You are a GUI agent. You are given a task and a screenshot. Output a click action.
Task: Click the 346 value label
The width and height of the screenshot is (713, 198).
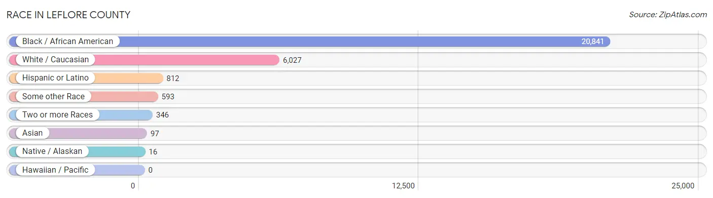coord(162,115)
